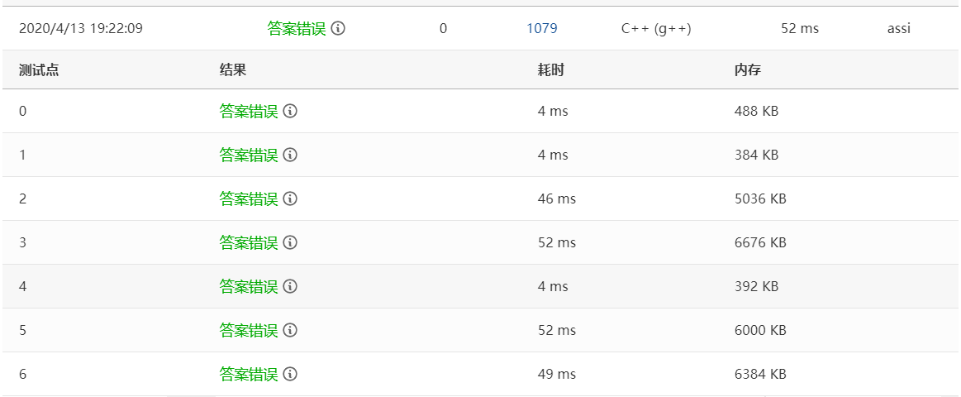
Task: Click 答案错误 result of test point 4
Action: click(249, 286)
